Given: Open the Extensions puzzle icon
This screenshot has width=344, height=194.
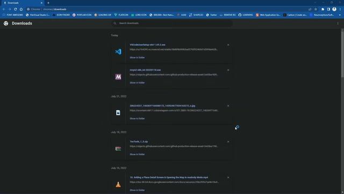Looking at the screenshot, I should pos(322,9).
